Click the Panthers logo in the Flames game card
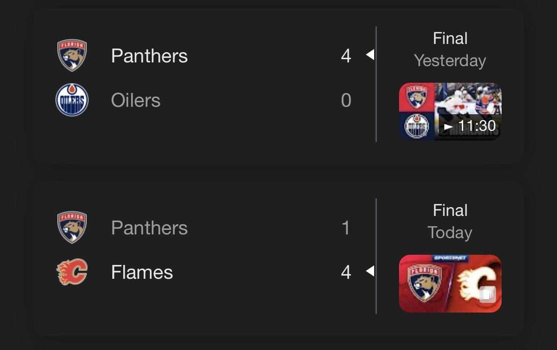The image size is (557, 350). (x=72, y=227)
